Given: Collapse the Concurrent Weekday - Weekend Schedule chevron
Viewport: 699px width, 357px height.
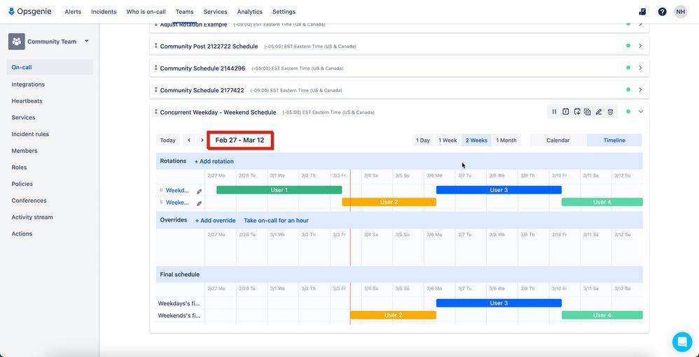Looking at the screenshot, I should click(641, 112).
